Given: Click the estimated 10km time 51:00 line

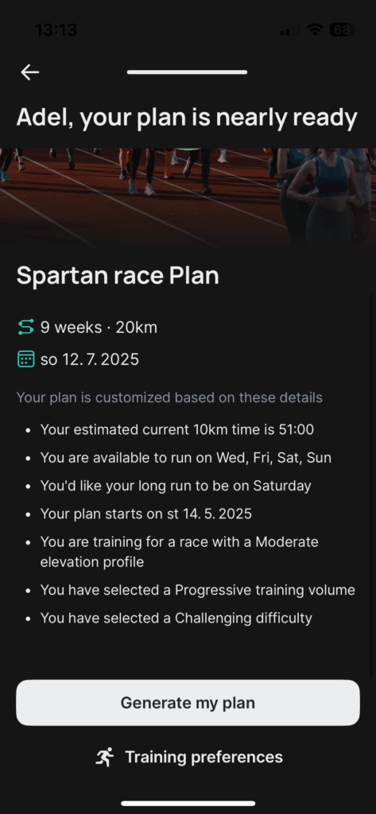Looking at the screenshot, I should tap(177, 430).
